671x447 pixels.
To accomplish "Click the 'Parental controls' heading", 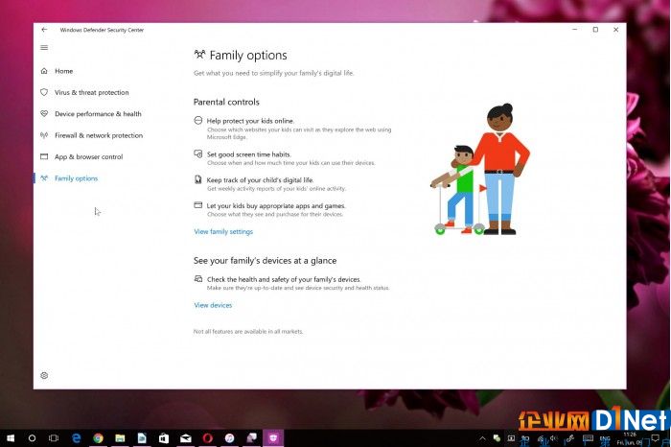I will tap(226, 102).
